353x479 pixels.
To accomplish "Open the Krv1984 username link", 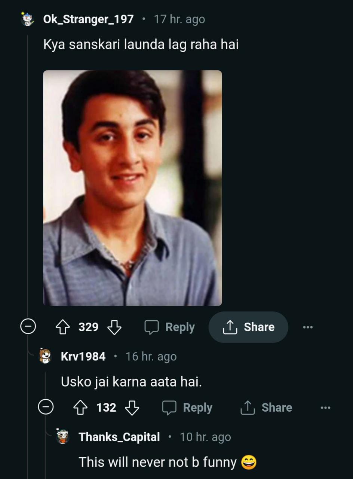I will tap(83, 356).
